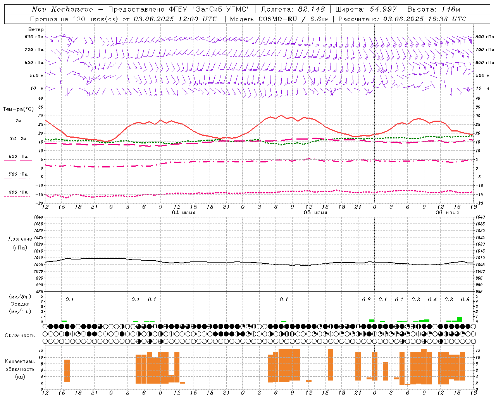
Task: Click the "06 июня" date label
Action: [x=447, y=213]
